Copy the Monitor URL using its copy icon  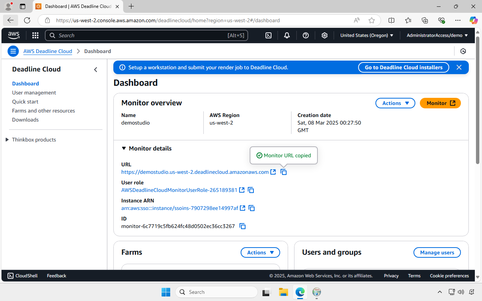283,172
